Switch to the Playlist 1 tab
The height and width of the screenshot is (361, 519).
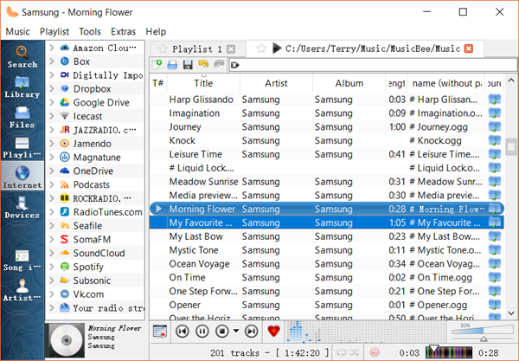[x=196, y=48]
